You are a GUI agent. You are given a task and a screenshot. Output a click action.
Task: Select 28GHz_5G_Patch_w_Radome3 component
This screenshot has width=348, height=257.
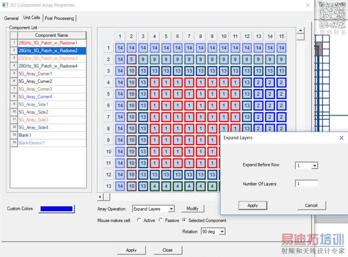52,58
